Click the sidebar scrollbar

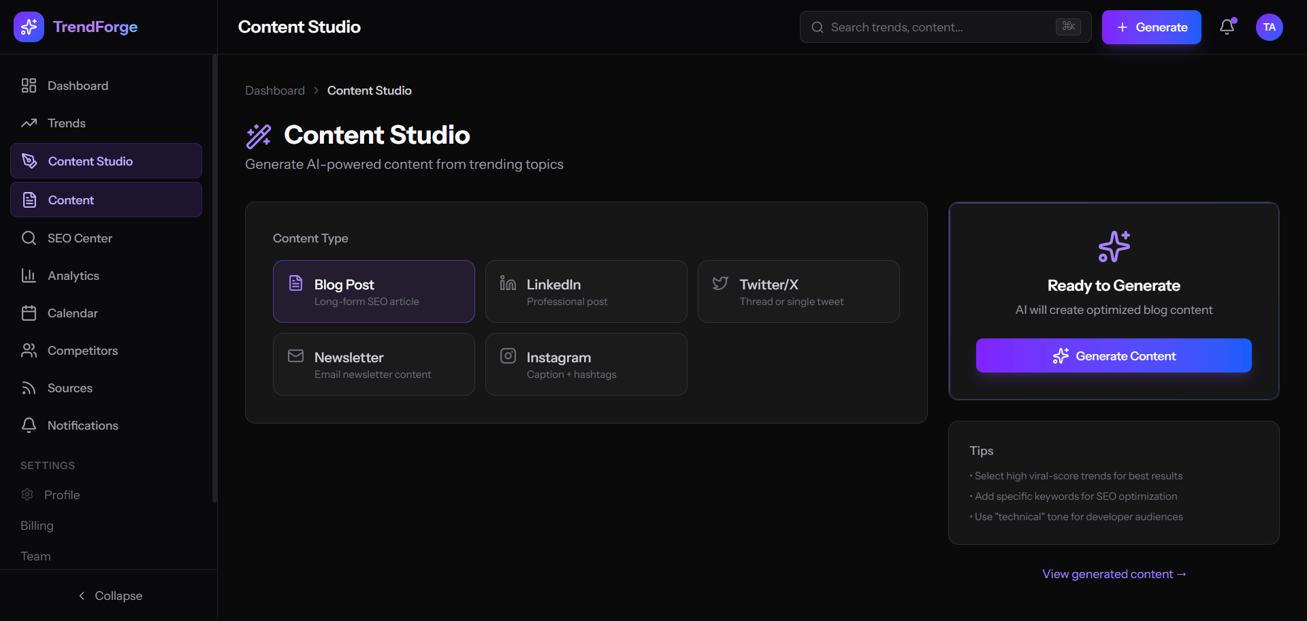214,279
